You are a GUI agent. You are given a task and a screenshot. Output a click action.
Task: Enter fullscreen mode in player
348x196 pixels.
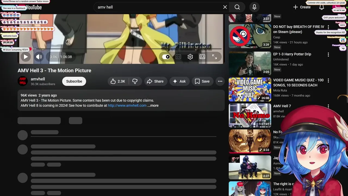[215, 57]
